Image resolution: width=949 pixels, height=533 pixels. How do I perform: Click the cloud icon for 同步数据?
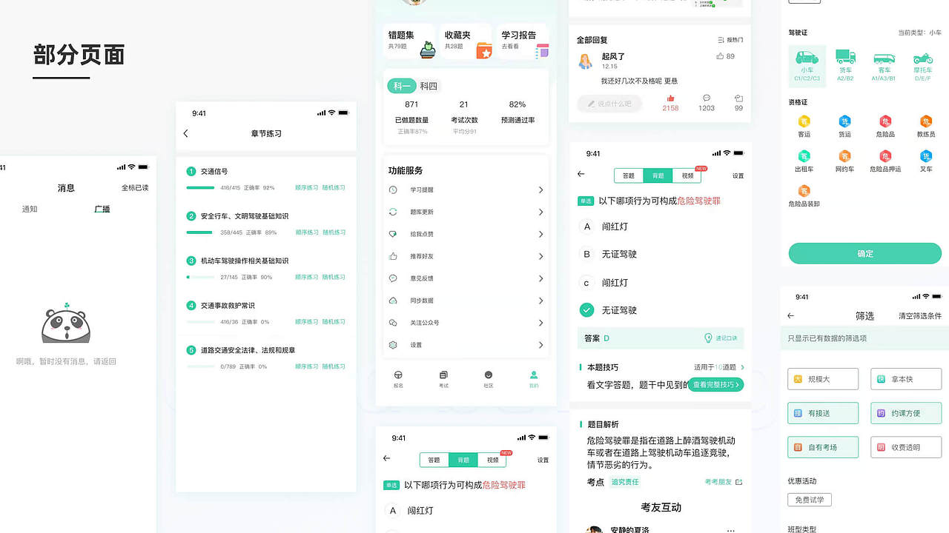[393, 301]
